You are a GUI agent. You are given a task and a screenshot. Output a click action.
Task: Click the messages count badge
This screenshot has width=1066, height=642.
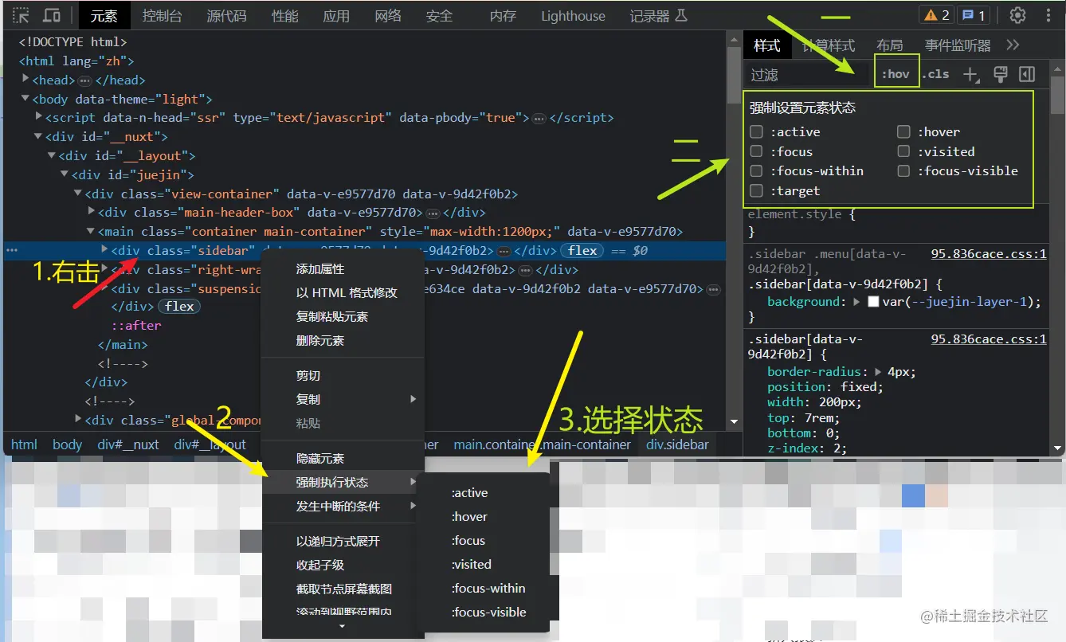(x=973, y=15)
